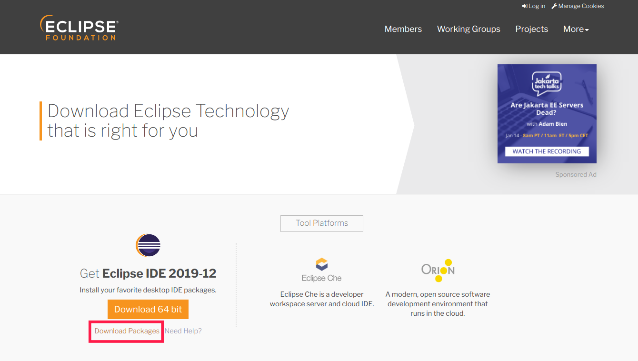Screen dimensions: 638x361
Task: Click the Need Help? link
Action: [x=183, y=331]
